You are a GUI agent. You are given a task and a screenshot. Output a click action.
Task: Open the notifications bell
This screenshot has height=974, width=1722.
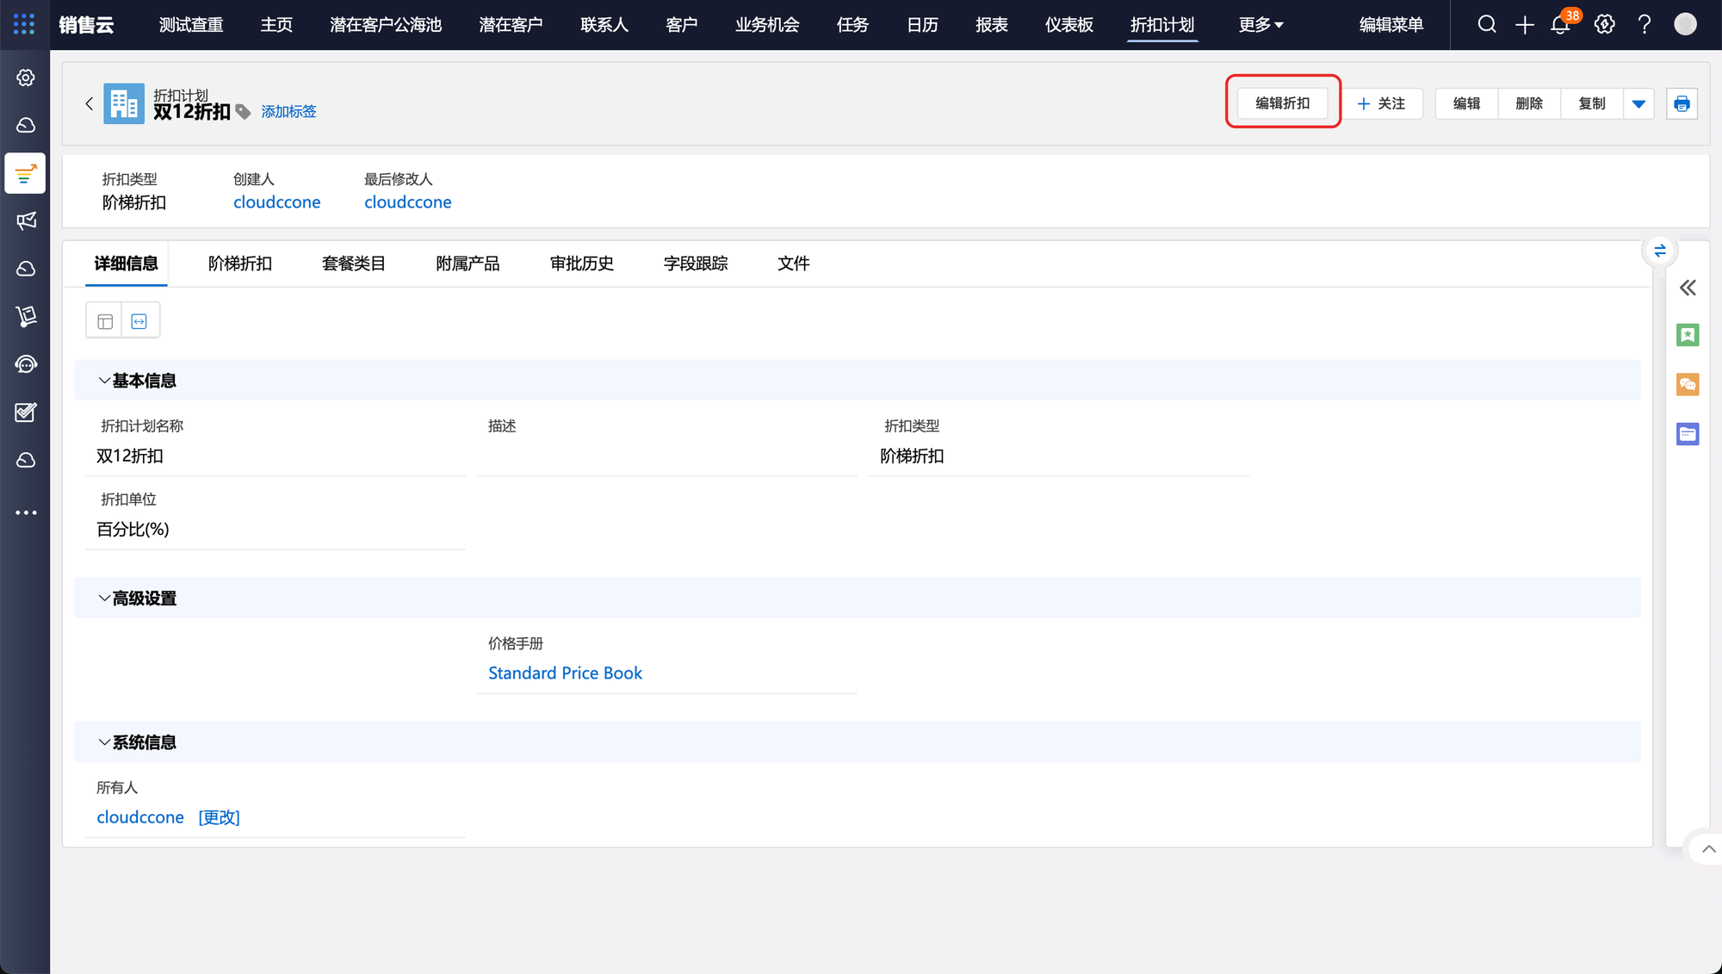tap(1560, 25)
